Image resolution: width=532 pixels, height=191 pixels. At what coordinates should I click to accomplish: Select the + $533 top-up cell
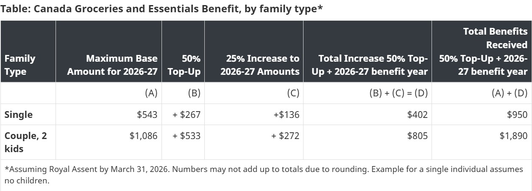[x=186, y=136]
